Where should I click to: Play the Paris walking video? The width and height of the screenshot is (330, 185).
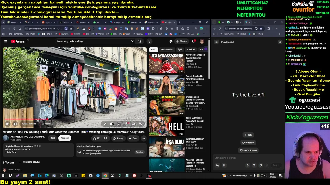(x=7, y=124)
